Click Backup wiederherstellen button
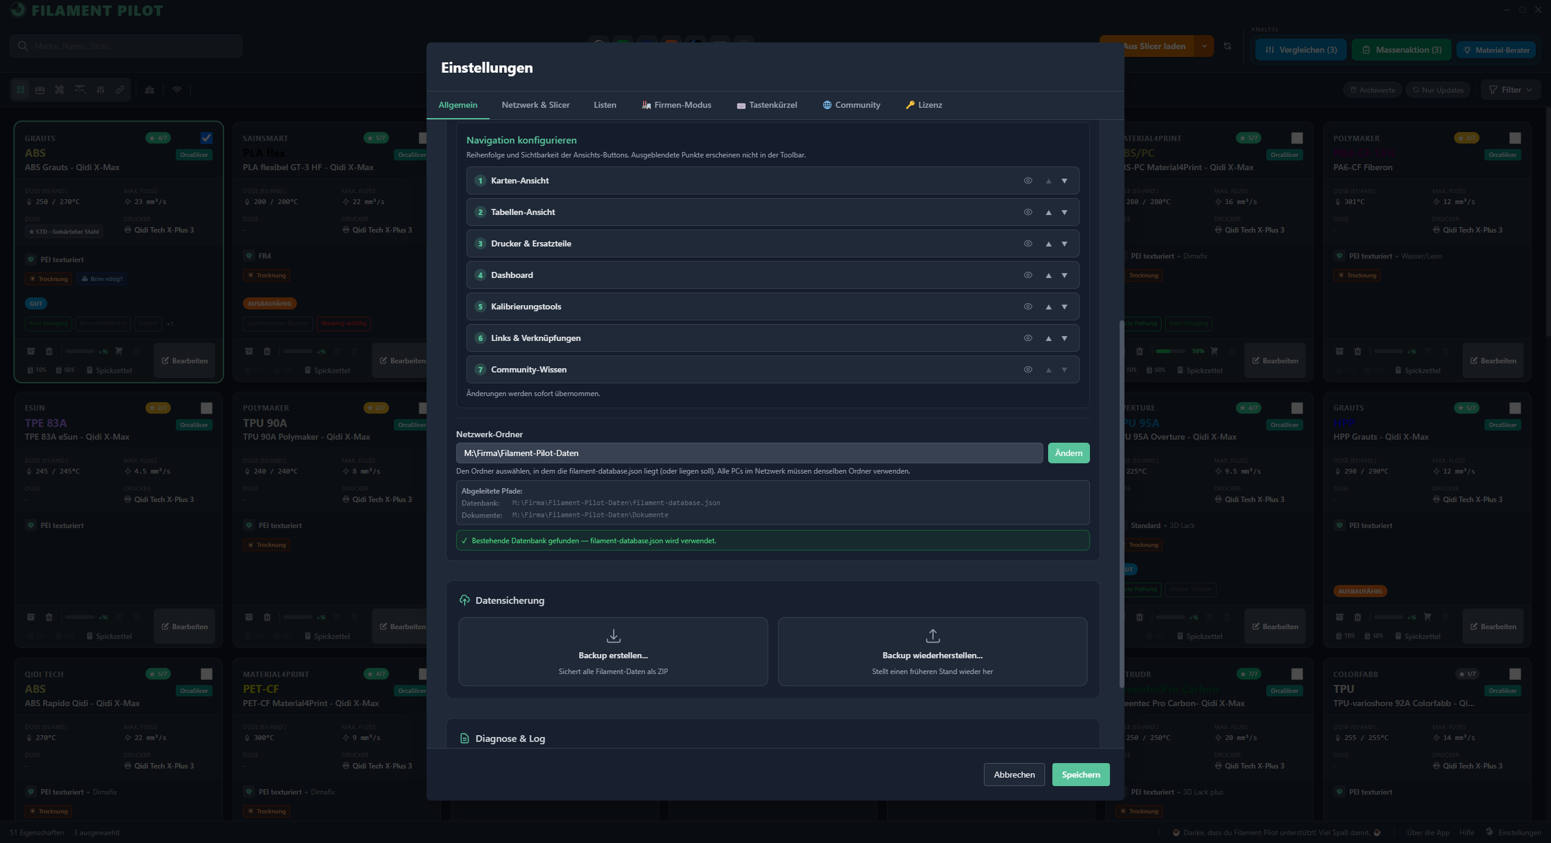 932,652
